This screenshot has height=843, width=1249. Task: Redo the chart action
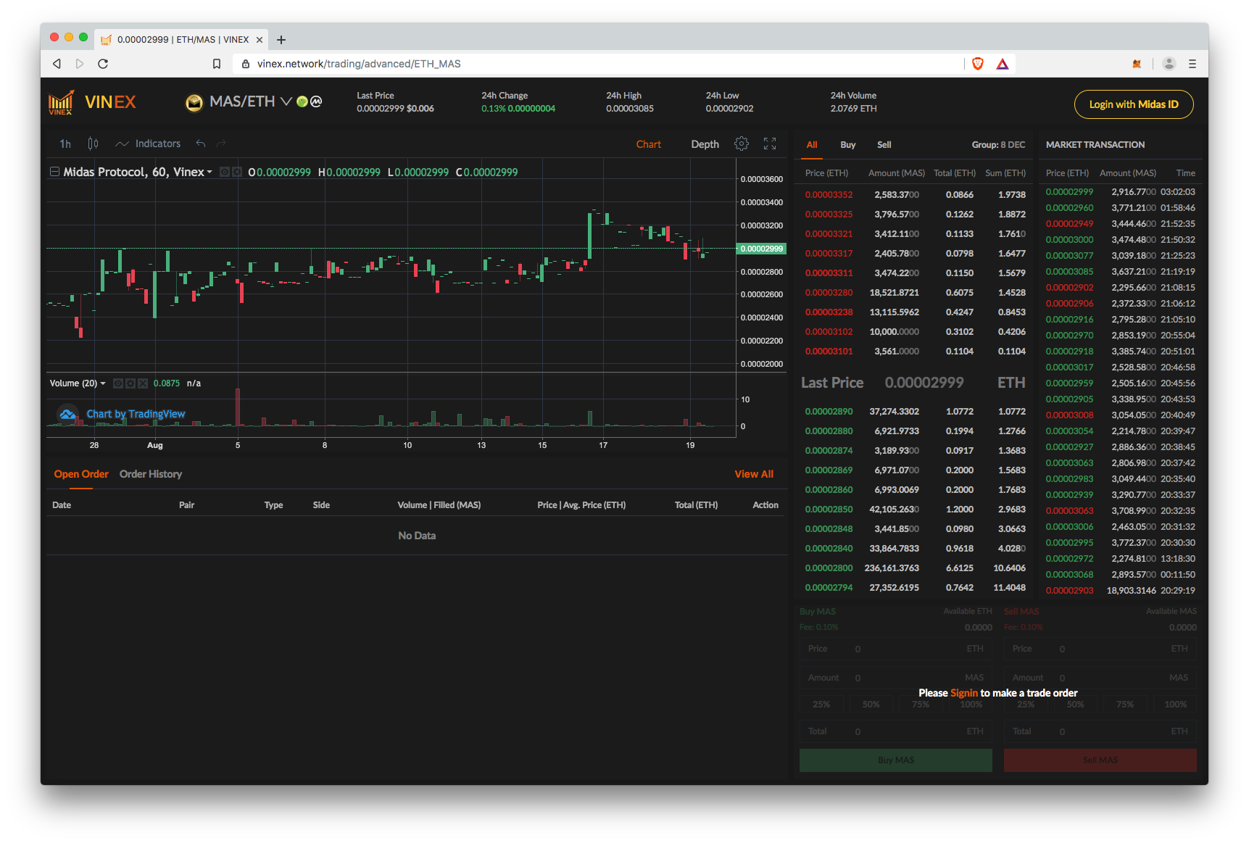pos(221,144)
